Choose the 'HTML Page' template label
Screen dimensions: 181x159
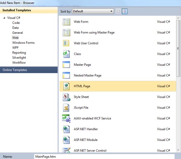point(82,86)
